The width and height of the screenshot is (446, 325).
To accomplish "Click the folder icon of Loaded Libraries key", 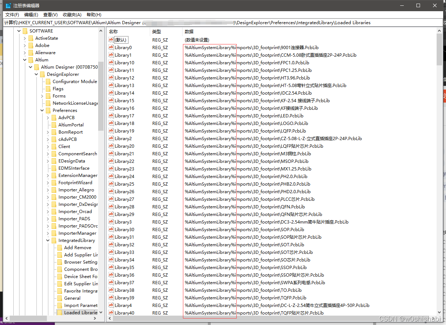I will point(60,312).
